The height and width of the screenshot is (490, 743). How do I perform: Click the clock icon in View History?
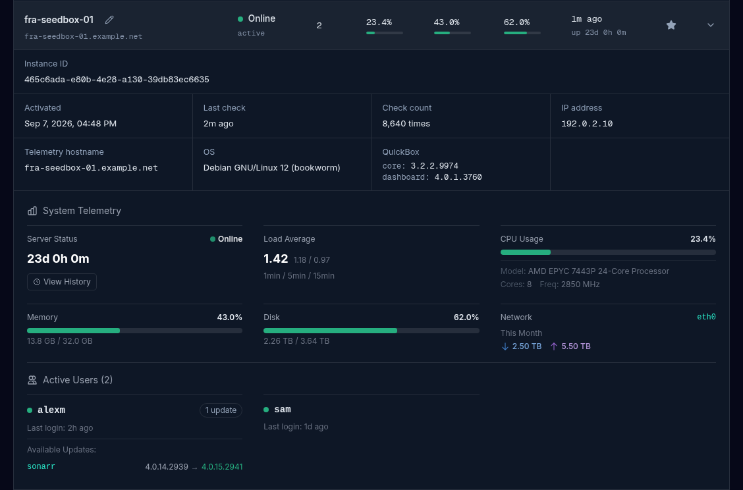[37, 282]
